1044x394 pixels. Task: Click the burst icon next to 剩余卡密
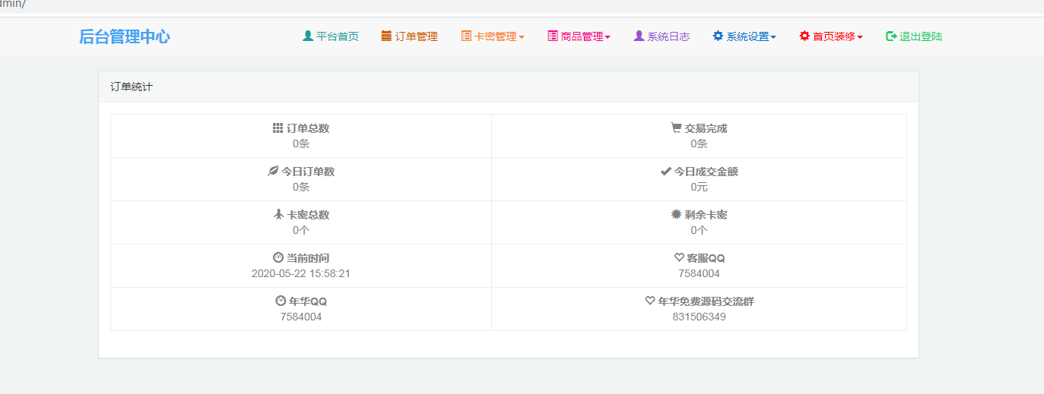pyautogui.click(x=676, y=215)
